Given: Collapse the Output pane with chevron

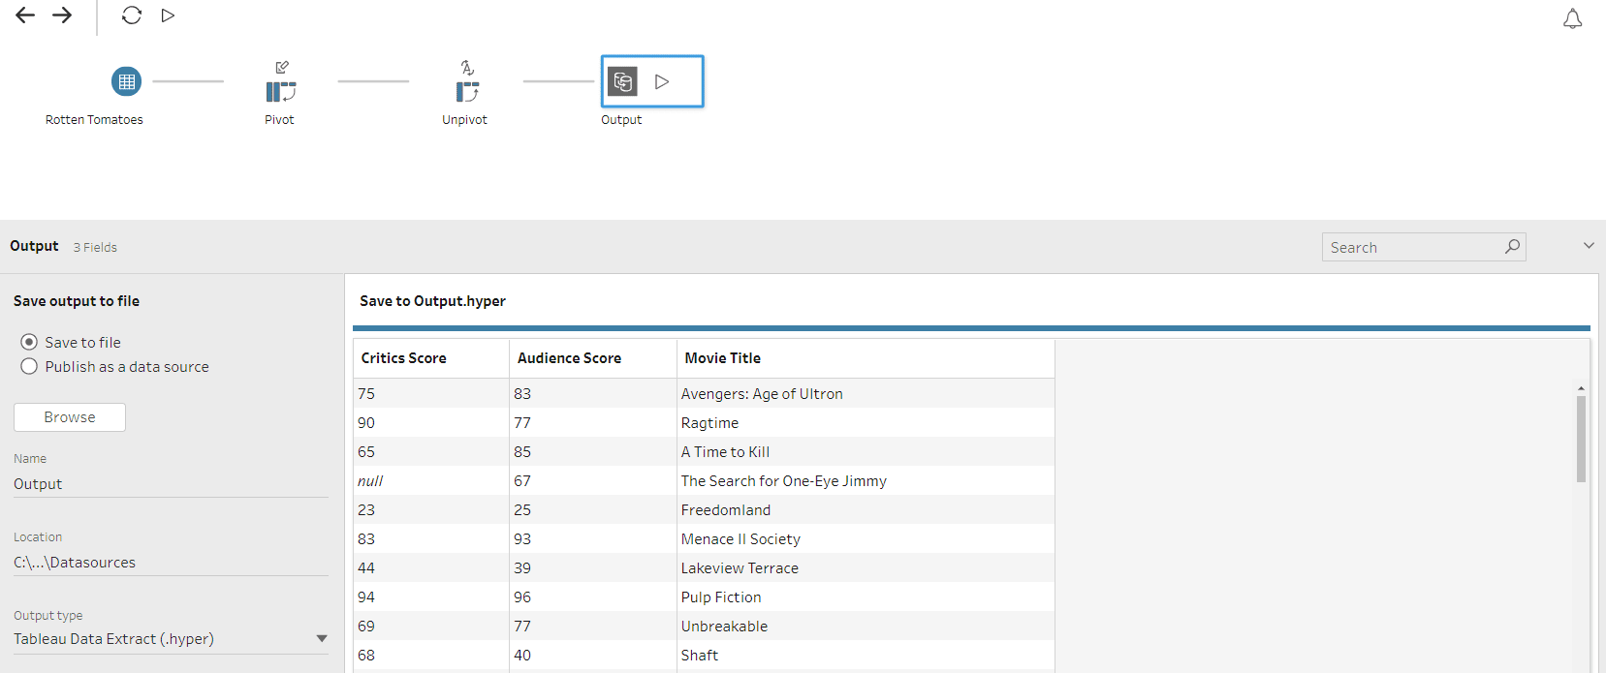Looking at the screenshot, I should pos(1589,246).
